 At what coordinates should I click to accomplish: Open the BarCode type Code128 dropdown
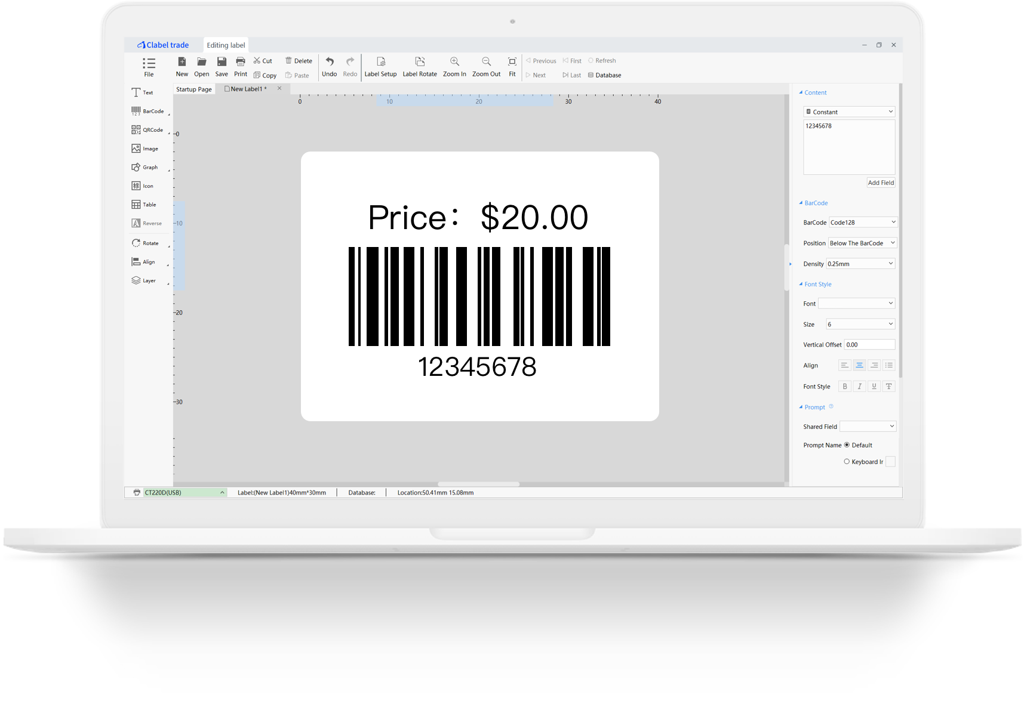(x=863, y=222)
